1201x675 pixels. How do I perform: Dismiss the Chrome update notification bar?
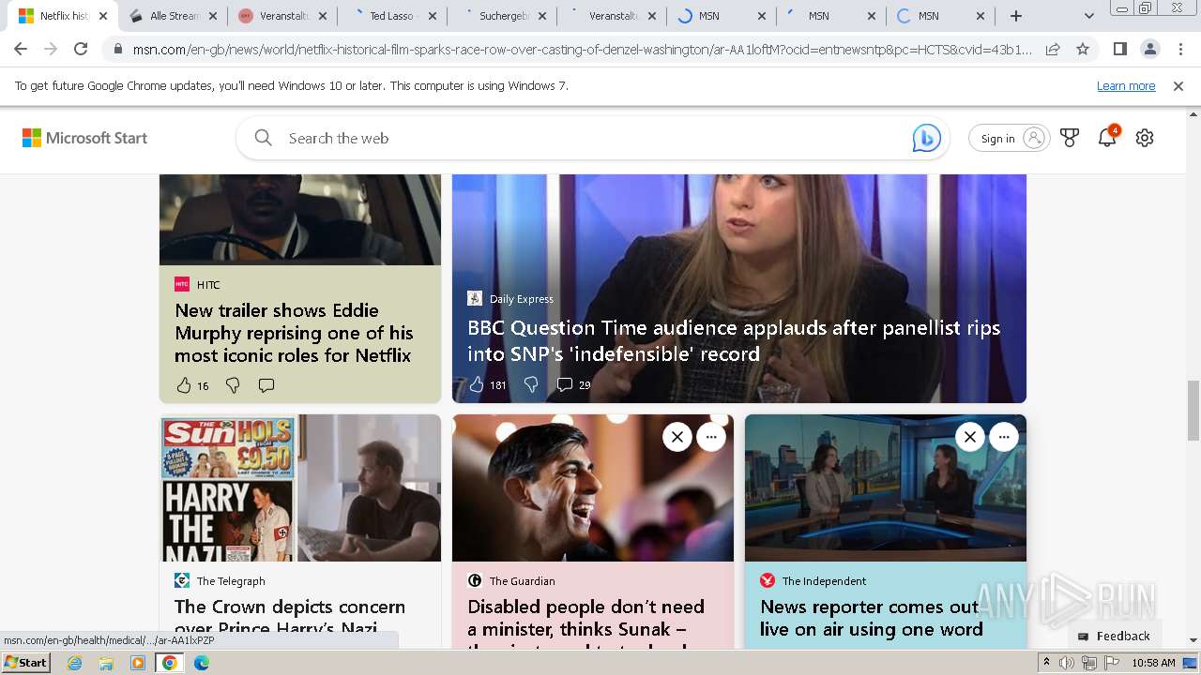tap(1178, 85)
